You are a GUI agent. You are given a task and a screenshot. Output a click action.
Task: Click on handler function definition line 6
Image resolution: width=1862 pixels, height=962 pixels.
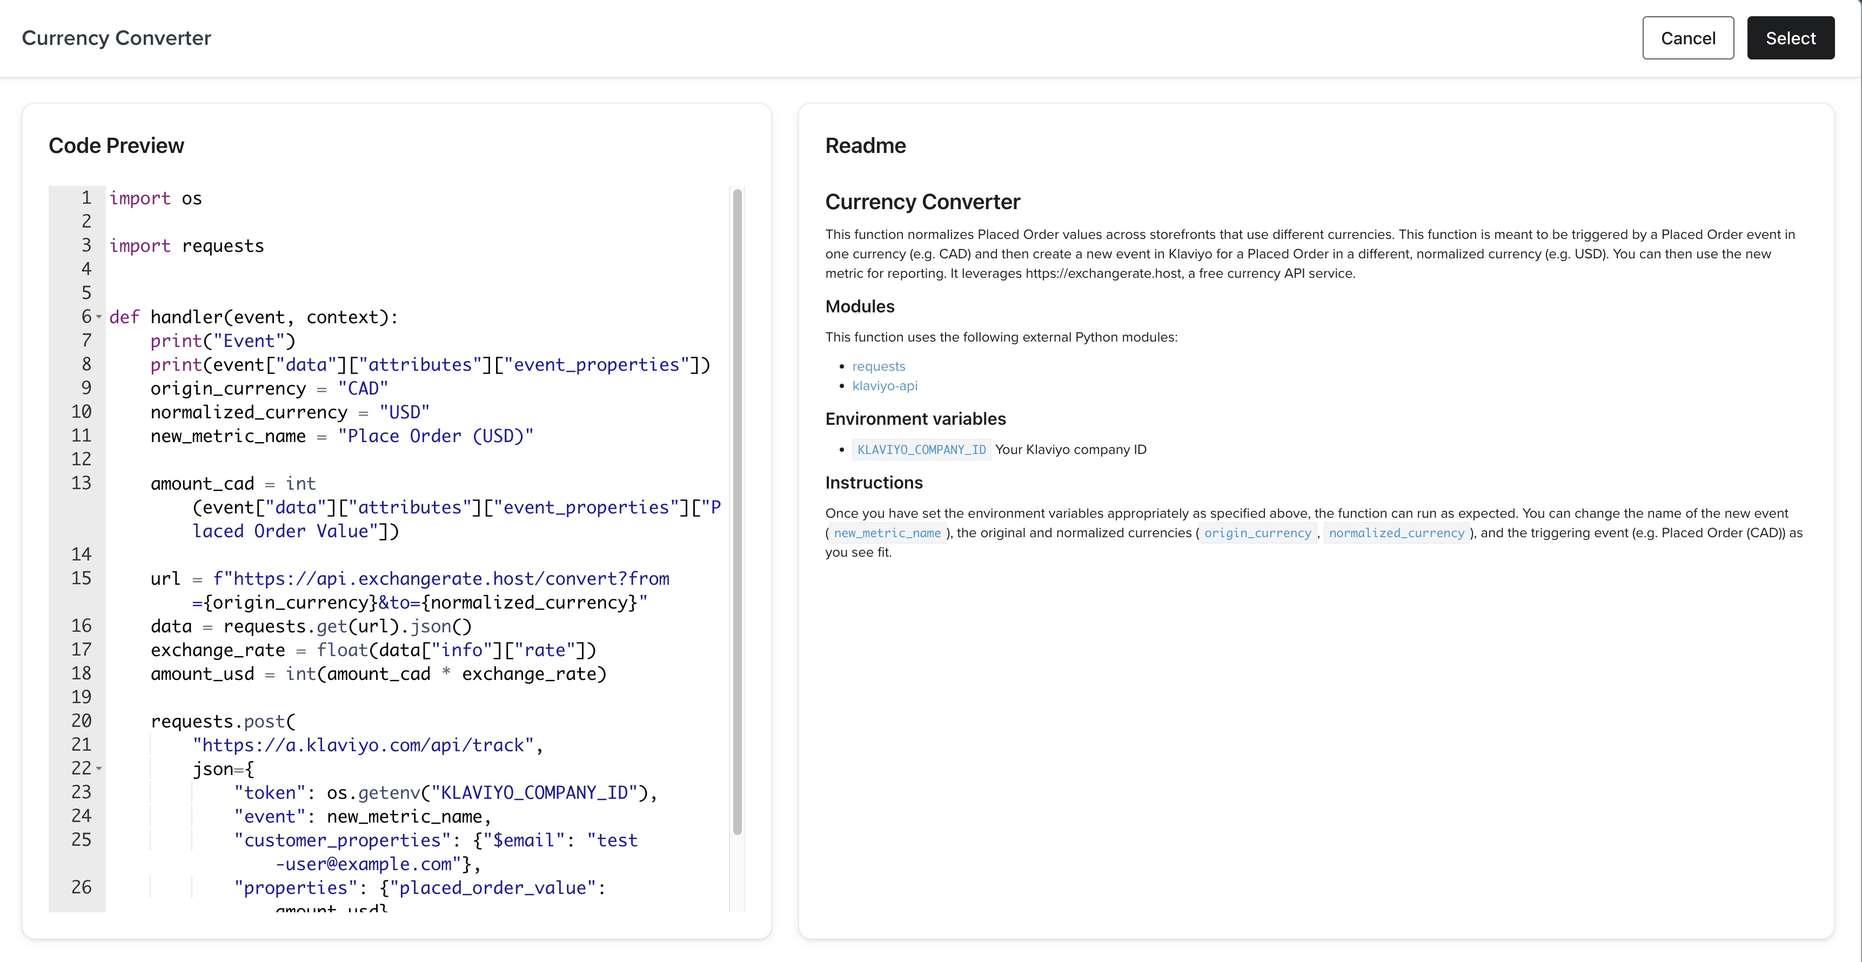tap(253, 317)
